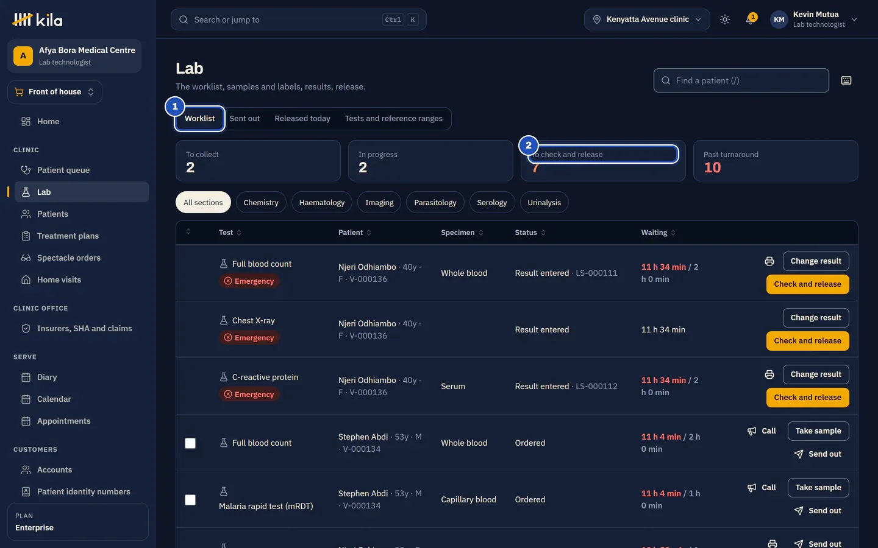The width and height of the screenshot is (878, 548).
Task: Filter by the Haematology section chip
Action: (x=322, y=203)
